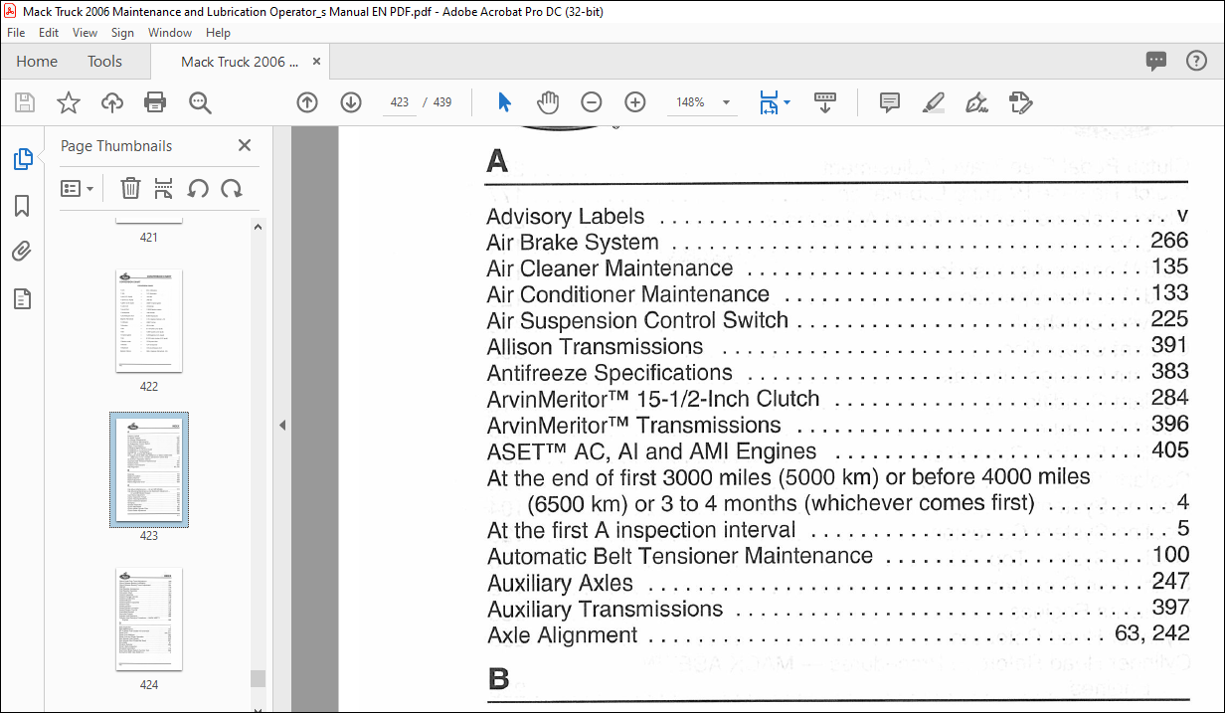Click the "Air Conditioner Maintenance" index entry
Screen dimensions: 1225x713
click(627, 294)
